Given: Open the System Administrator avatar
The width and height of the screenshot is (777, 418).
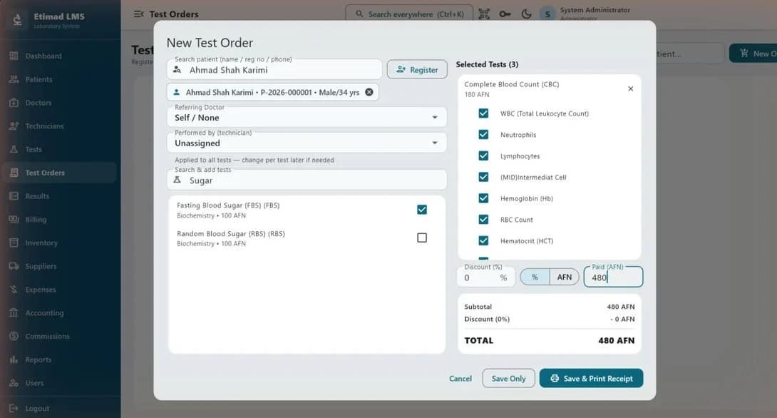Looking at the screenshot, I should click(x=547, y=14).
